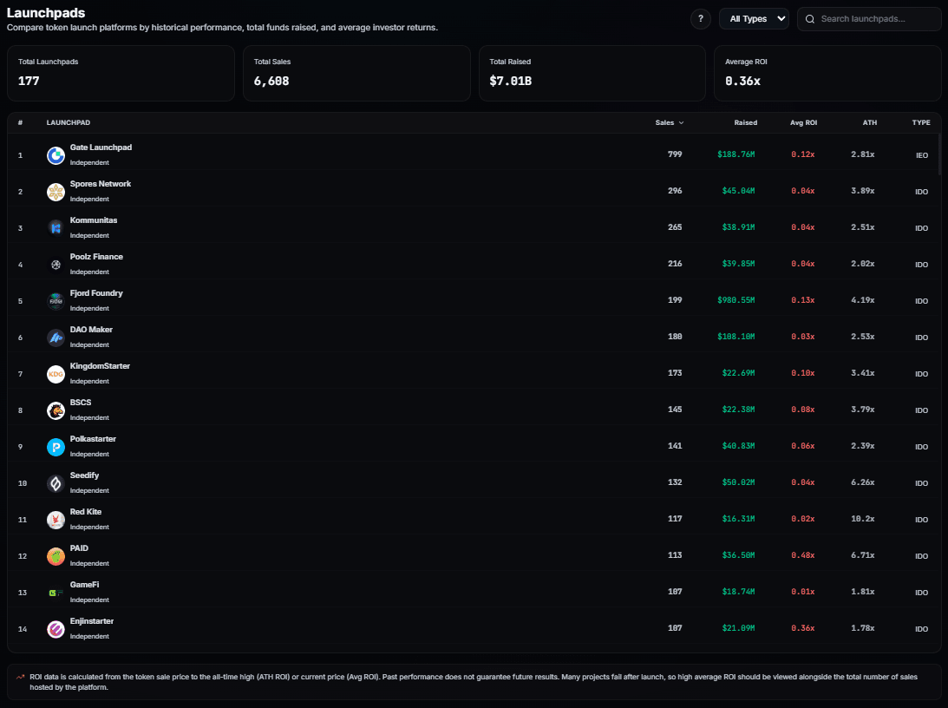The height and width of the screenshot is (708, 948).
Task: Click the 799 sales count
Action: [675, 154]
